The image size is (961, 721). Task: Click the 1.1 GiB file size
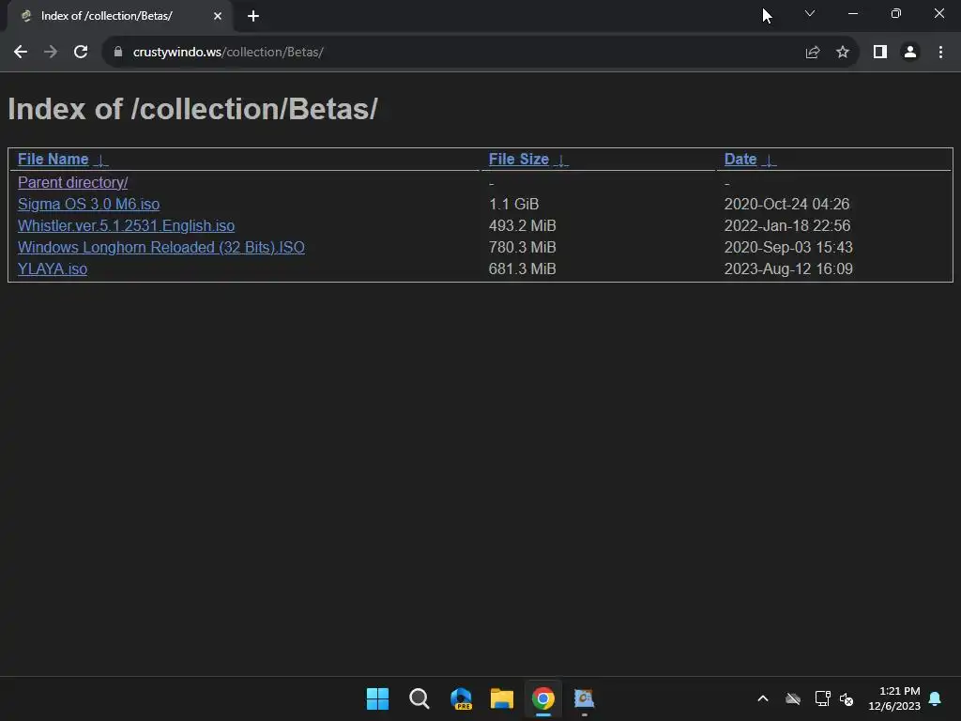point(513,204)
